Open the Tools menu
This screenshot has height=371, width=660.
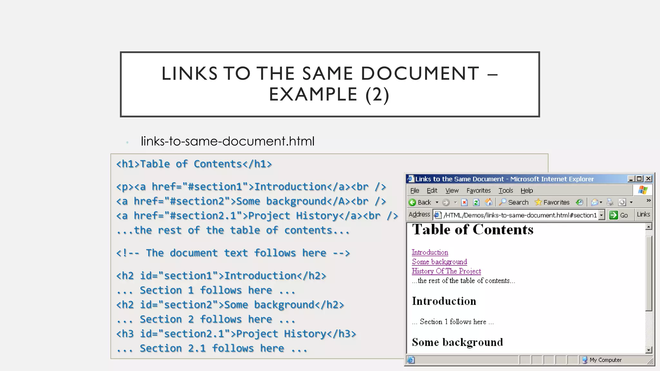coord(506,191)
